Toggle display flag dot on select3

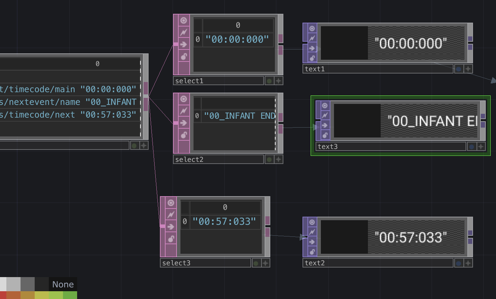pos(256,263)
